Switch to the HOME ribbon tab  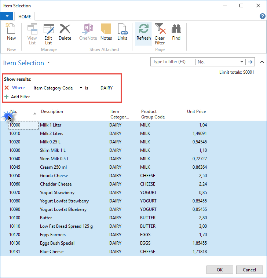(x=25, y=17)
